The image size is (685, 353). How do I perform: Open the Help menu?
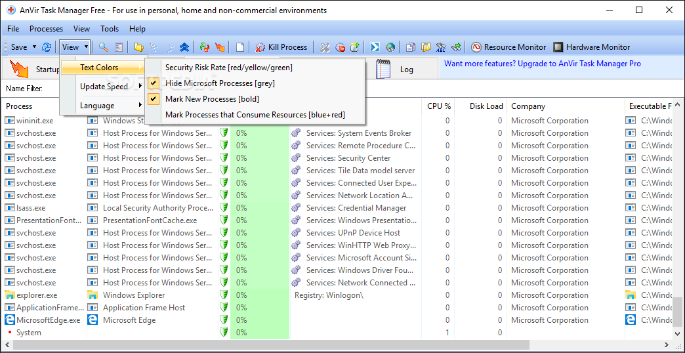(137, 29)
